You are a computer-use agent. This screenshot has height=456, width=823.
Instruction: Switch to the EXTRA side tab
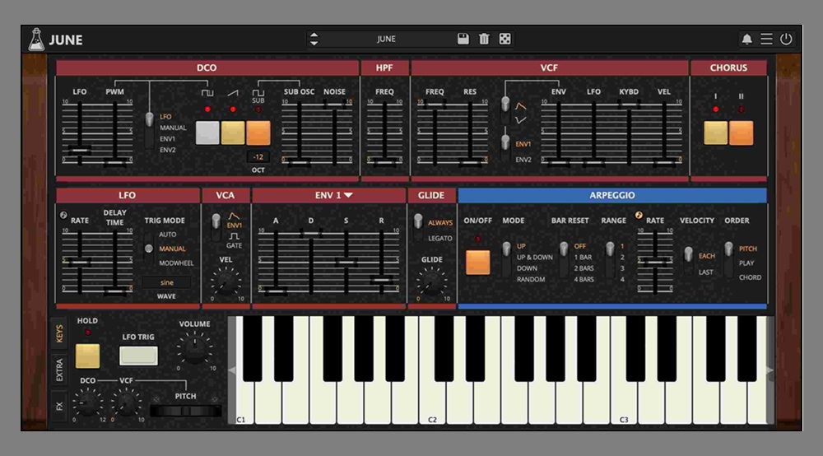pos(59,370)
